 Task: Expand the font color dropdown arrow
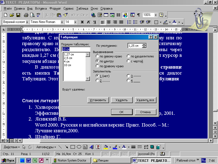pyautogui.click(x=179, y=22)
